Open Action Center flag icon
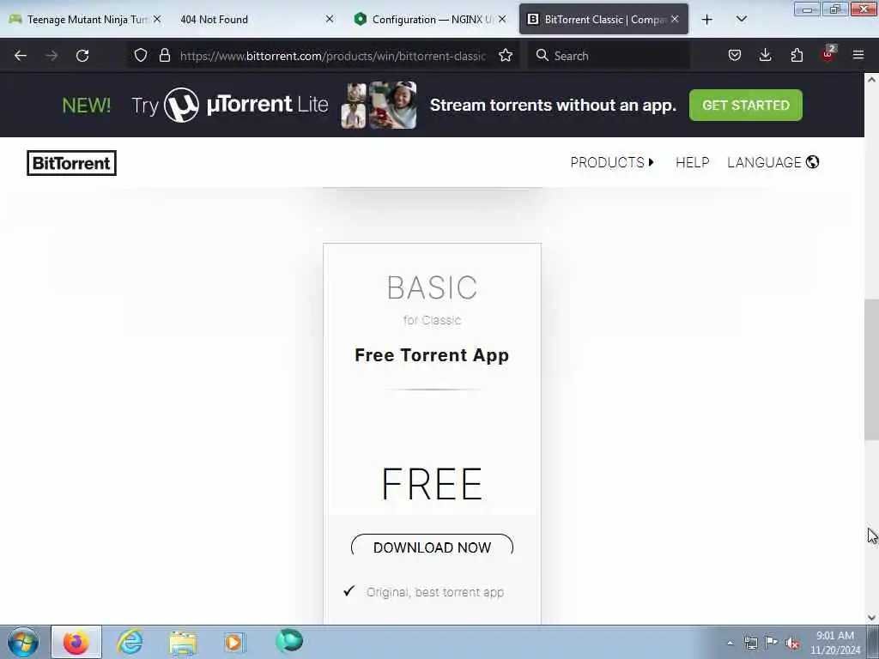 point(772,642)
